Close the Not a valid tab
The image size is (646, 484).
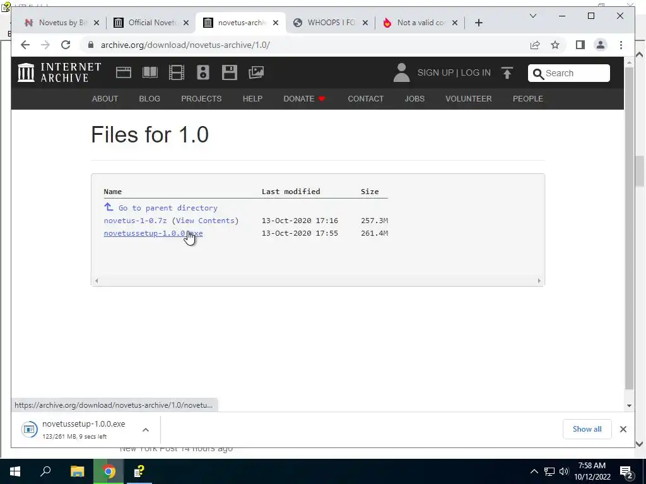click(x=454, y=23)
